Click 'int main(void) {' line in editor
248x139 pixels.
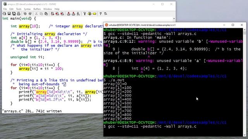click(x=19, y=19)
